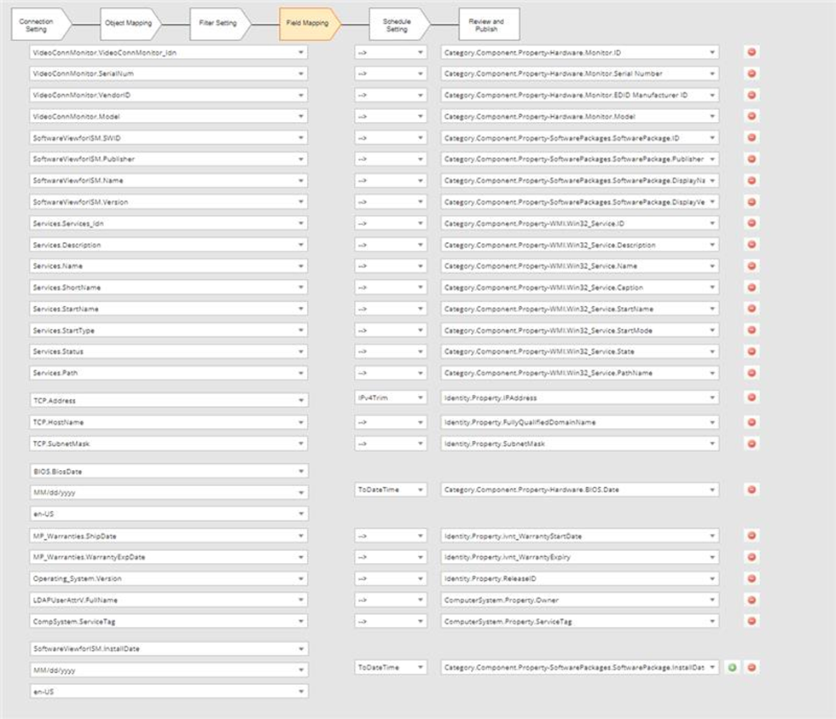The image size is (836, 719).
Task: Remove the Services.Description mapping row
Action: [752, 245]
